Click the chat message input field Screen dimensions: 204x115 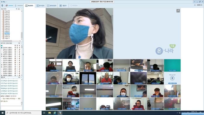coord(11,108)
